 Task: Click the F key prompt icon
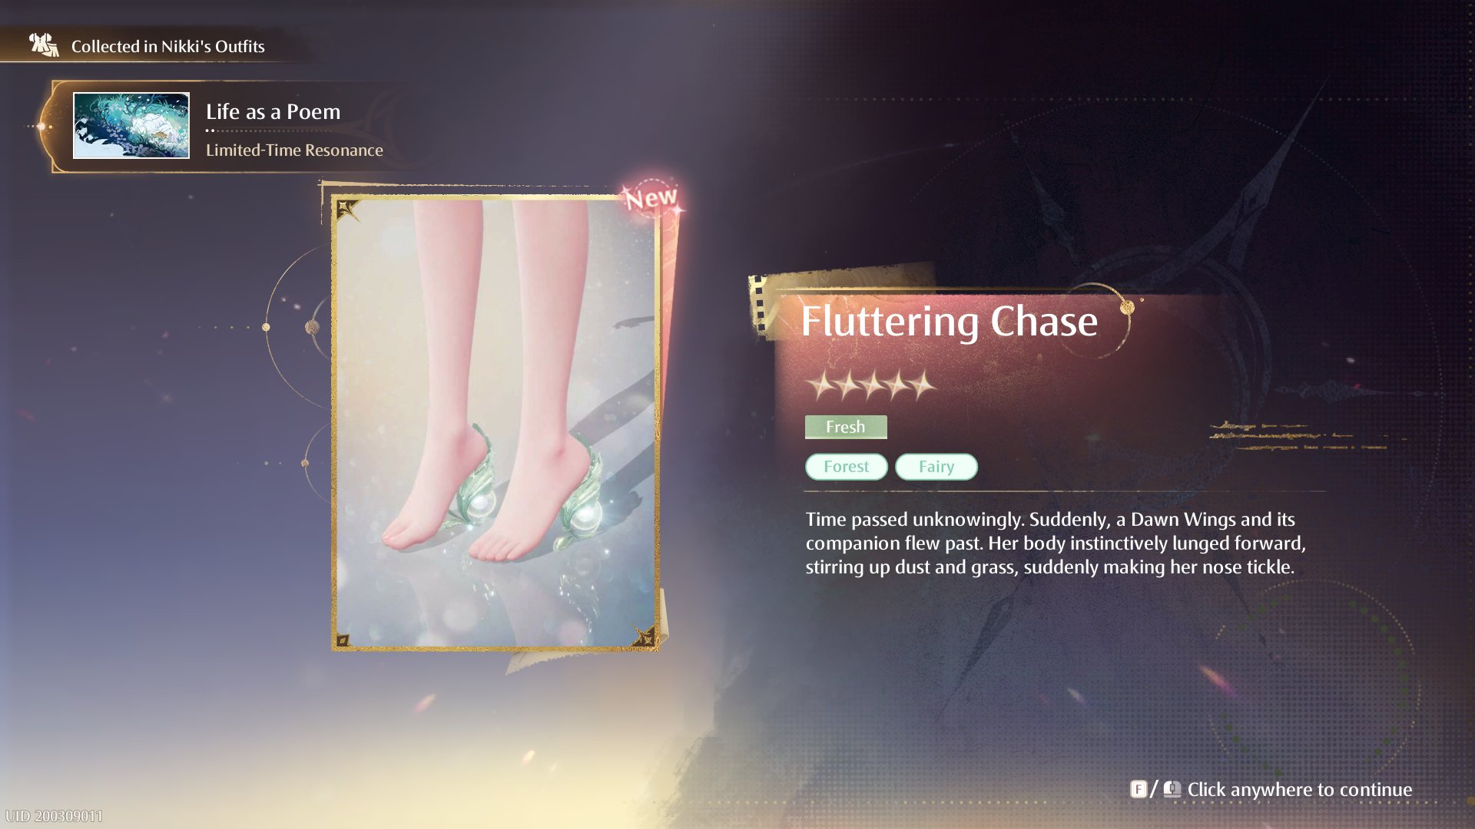[x=1139, y=789]
